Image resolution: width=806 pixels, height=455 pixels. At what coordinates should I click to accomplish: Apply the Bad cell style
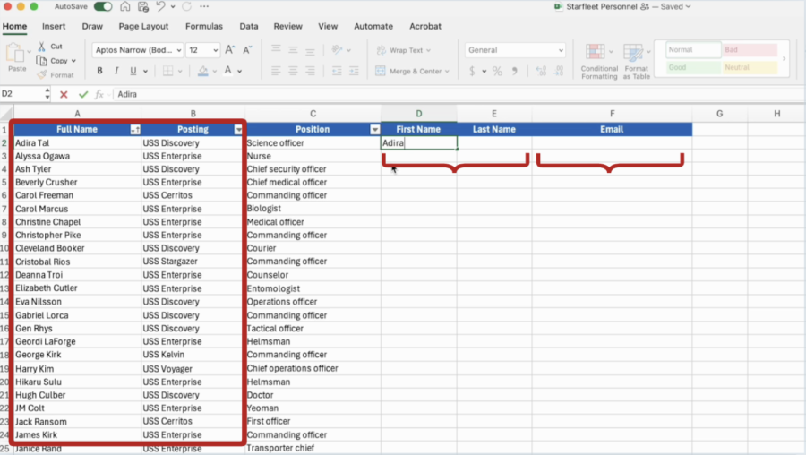[750, 50]
